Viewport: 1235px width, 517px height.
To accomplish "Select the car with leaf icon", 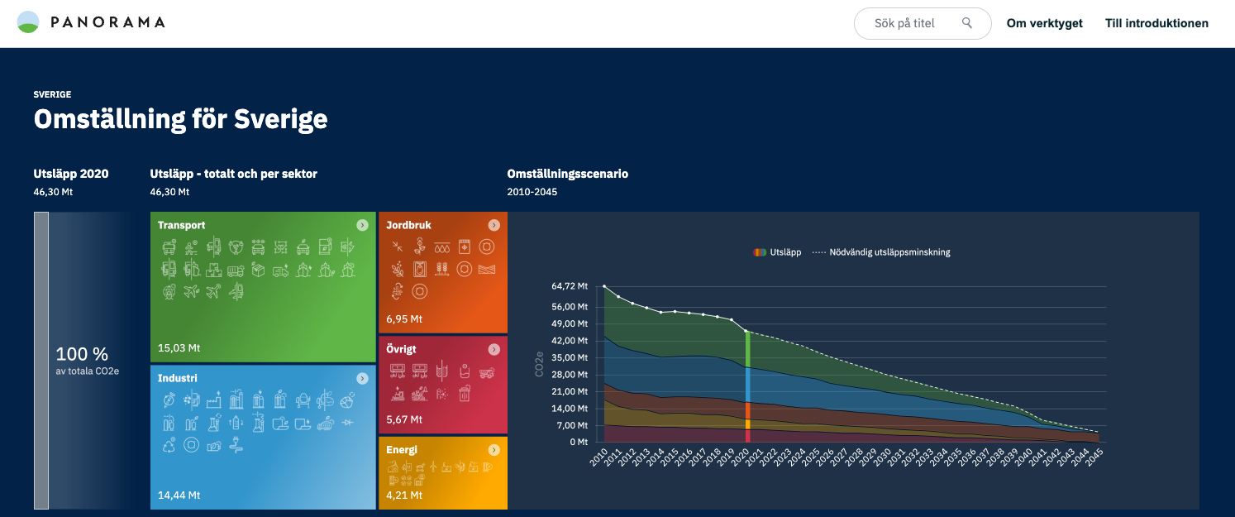I will [x=303, y=247].
